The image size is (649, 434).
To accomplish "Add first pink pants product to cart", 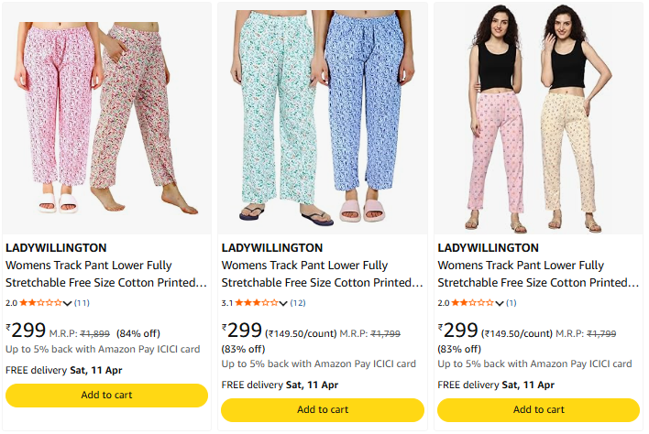I will click(x=106, y=396).
